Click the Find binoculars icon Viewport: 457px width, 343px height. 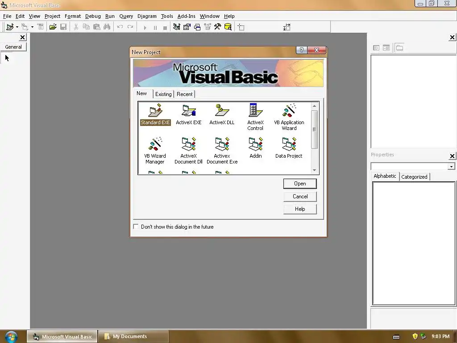pos(107,27)
